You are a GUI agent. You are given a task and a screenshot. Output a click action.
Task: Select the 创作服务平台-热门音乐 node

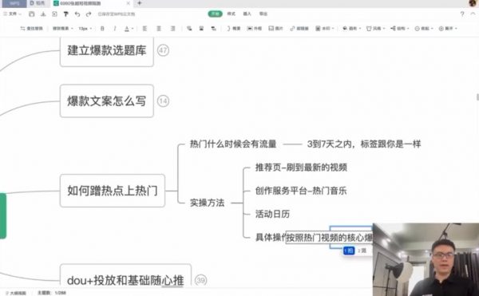pos(301,191)
